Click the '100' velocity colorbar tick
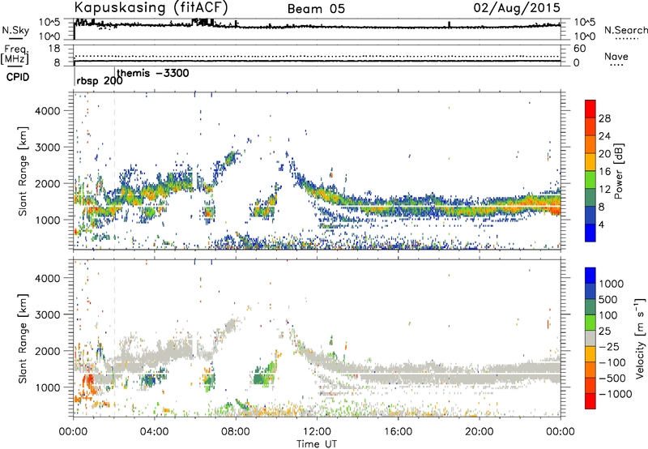 click(x=608, y=315)
